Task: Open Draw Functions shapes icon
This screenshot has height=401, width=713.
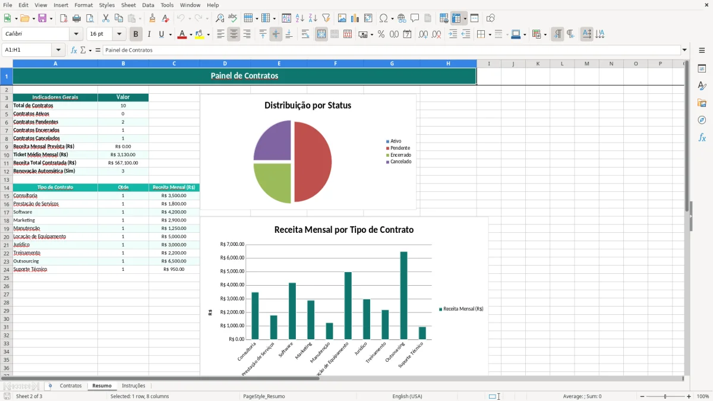Action: click(490, 18)
